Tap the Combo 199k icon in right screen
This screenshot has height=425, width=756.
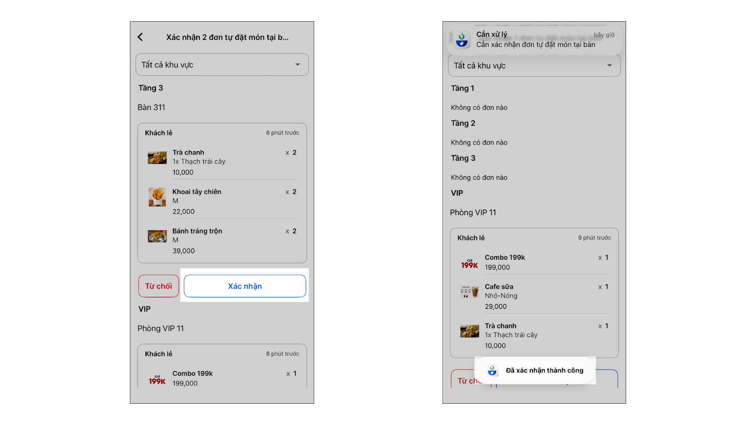[x=470, y=263]
